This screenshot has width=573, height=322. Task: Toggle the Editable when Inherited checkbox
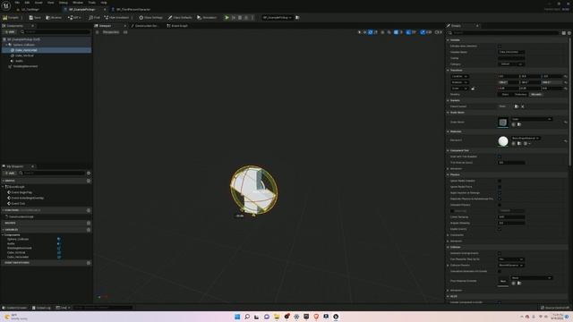[x=500, y=47]
